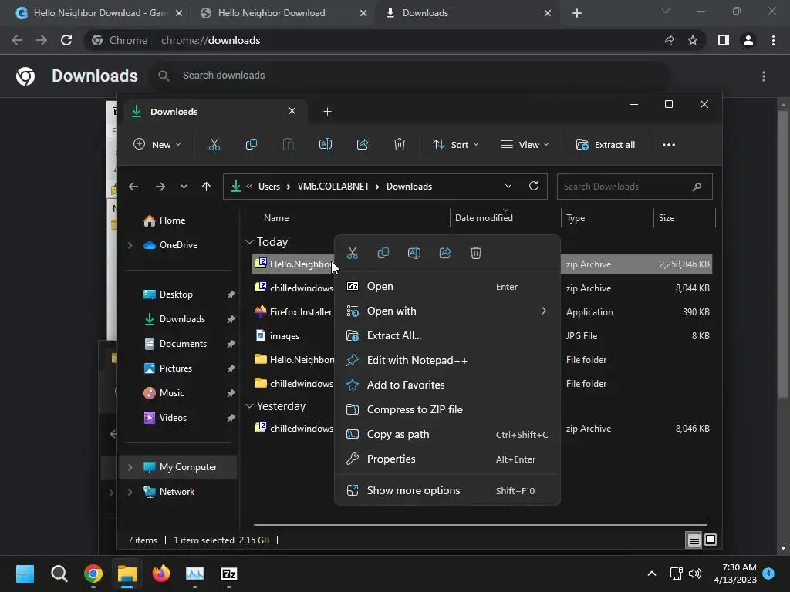
Task: Click Search Downloads field in Explorer
Action: 634,187
